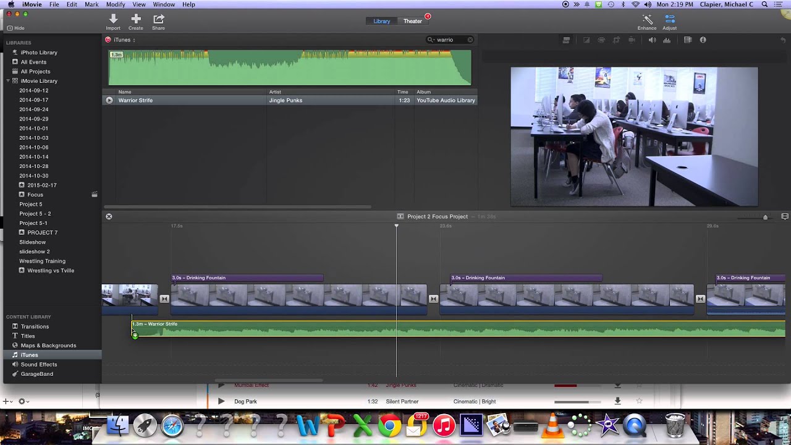Click the iTunes search input field
The image size is (791, 445).
click(451, 40)
